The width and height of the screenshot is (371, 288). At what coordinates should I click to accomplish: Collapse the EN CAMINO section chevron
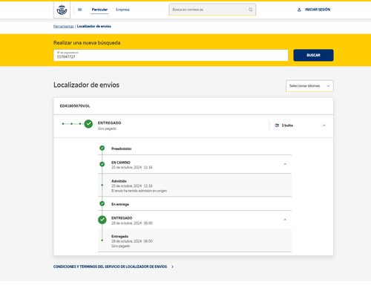[285, 164]
